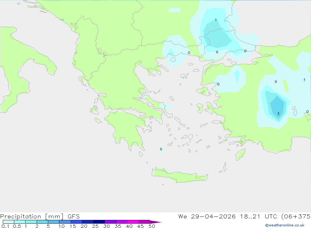Click legend scale label '35'
The height and width of the screenshot is (228, 311).
118,226
